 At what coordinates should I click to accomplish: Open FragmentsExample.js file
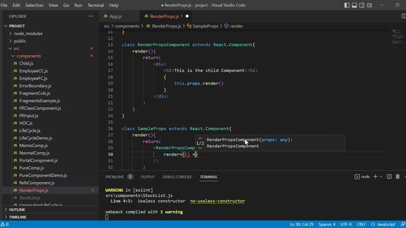click(39, 101)
